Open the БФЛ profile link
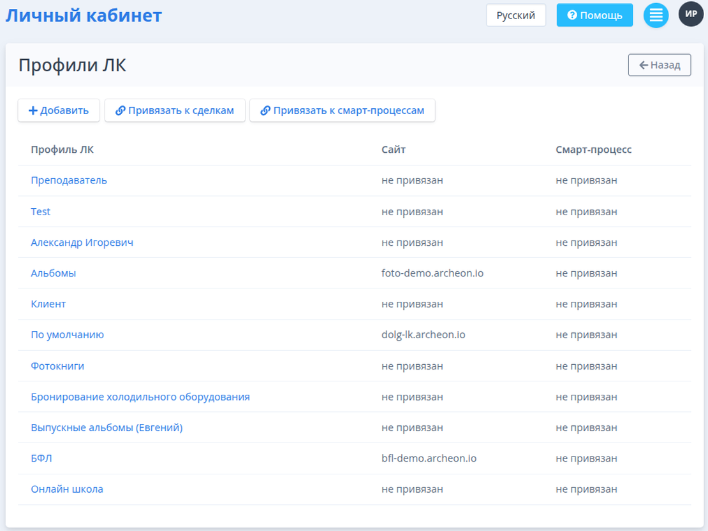This screenshot has width=708, height=531. (x=41, y=458)
